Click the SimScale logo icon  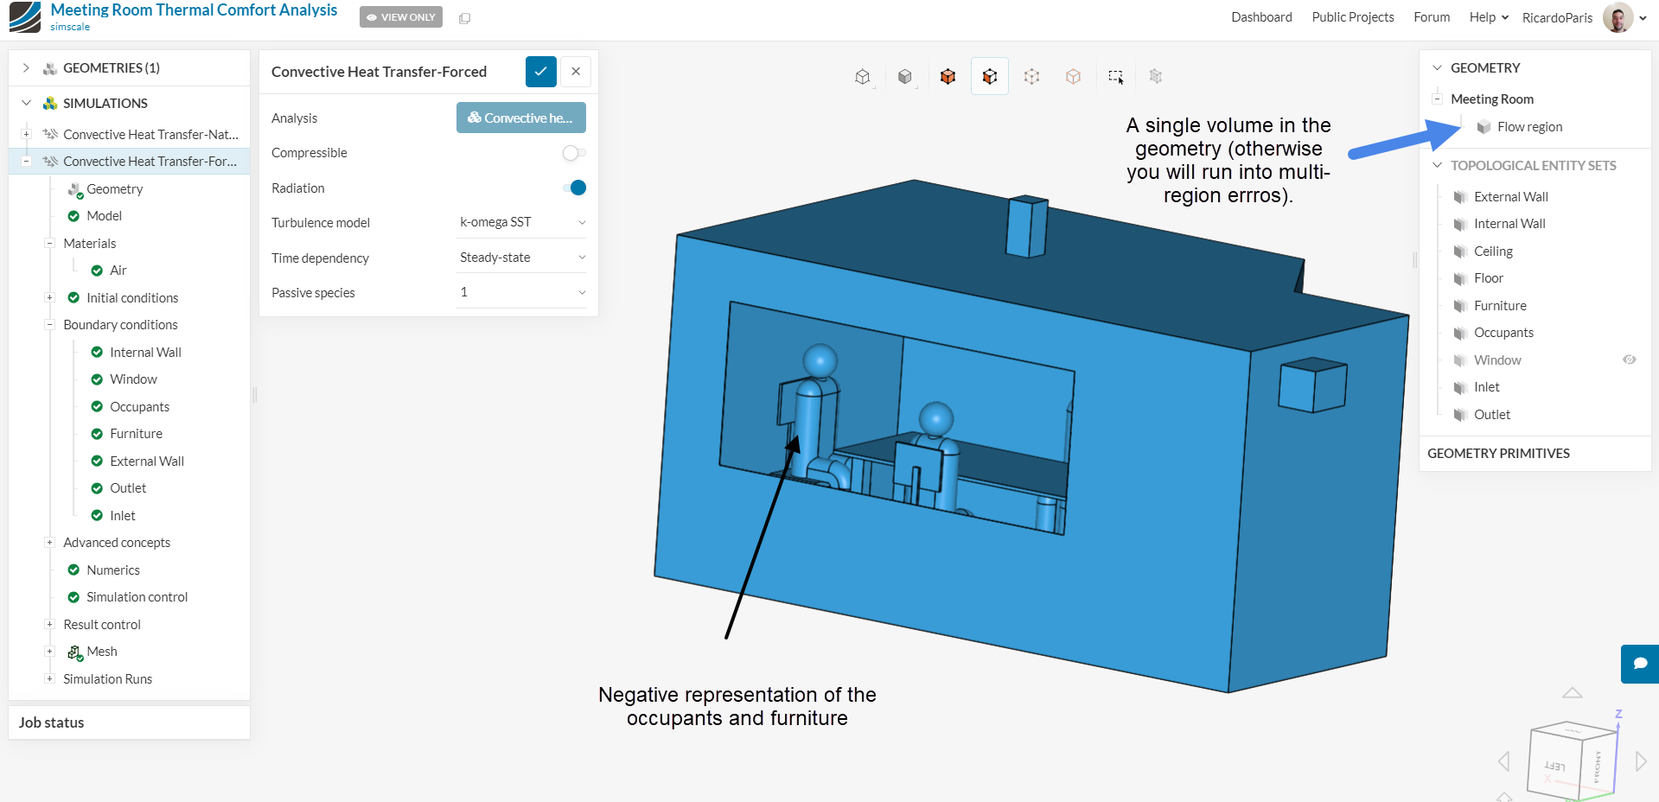click(x=25, y=16)
